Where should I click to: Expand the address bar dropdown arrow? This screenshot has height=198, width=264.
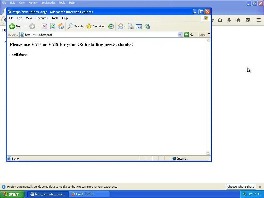coord(180,35)
